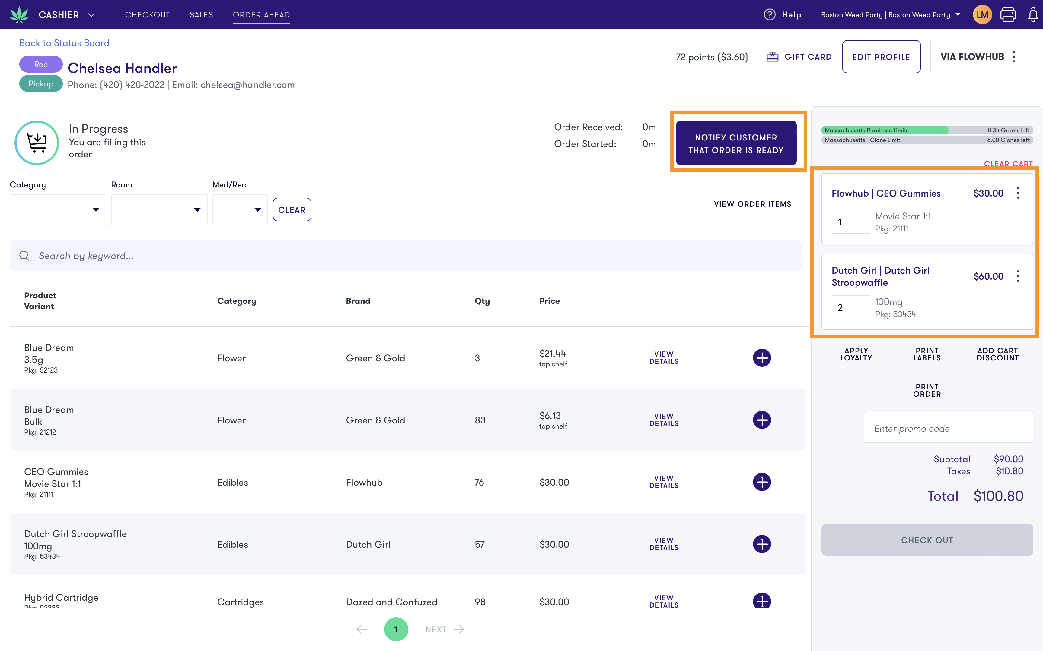Notify customer that order is ready
The width and height of the screenshot is (1043, 651).
(x=736, y=143)
